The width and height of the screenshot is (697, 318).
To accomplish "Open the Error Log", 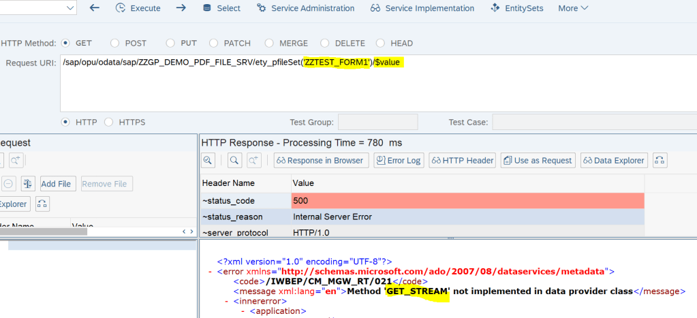I will click(399, 161).
